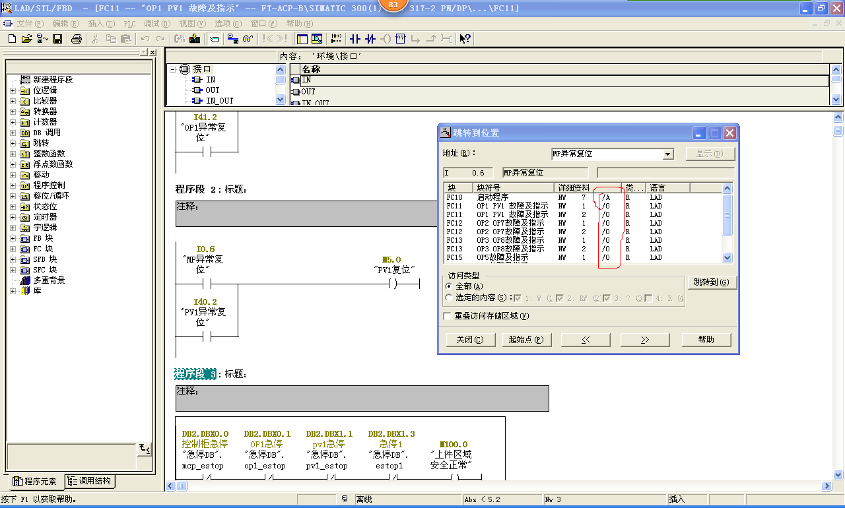Select the 新建程序段 tree item

click(53, 80)
